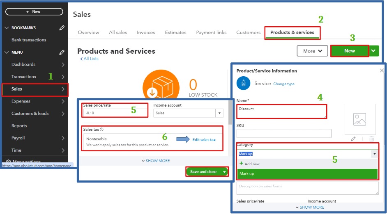
Task: Click the Name input field
Action: coord(281,112)
